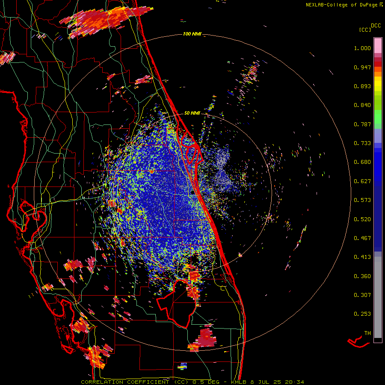Screen dimensions: 385x385
Task: Click the KMLB station identifier
Action: pos(240,382)
